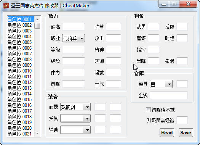200x145 pixels.
Task: Select 角色位.0013 in the list
Action: point(21,88)
